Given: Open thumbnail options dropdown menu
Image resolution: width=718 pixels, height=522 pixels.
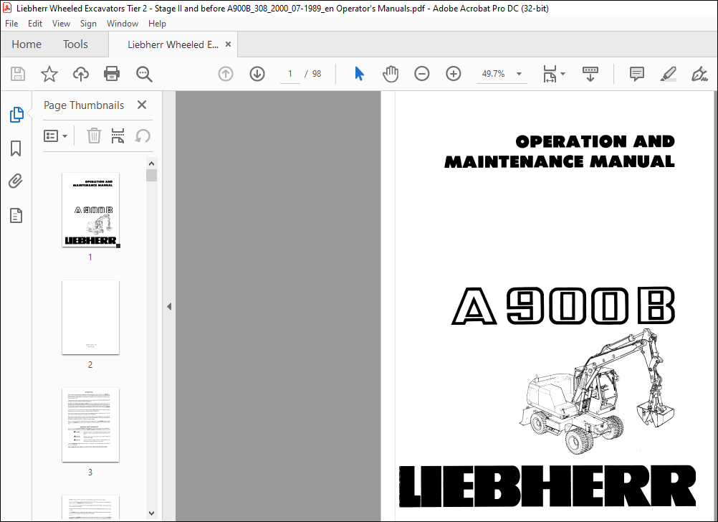Looking at the screenshot, I should coord(55,136).
